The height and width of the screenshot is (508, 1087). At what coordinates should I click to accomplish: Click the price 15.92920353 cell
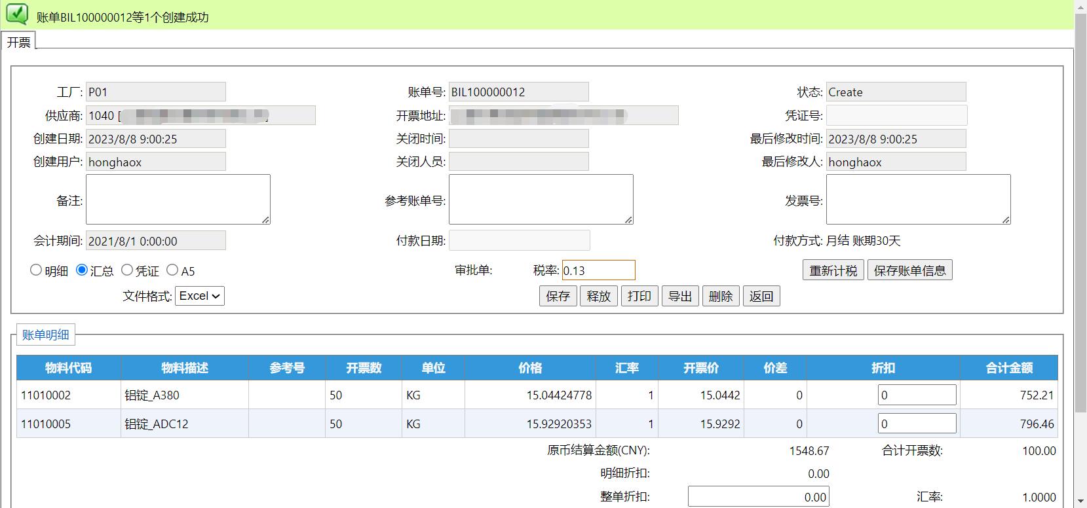[530, 424]
